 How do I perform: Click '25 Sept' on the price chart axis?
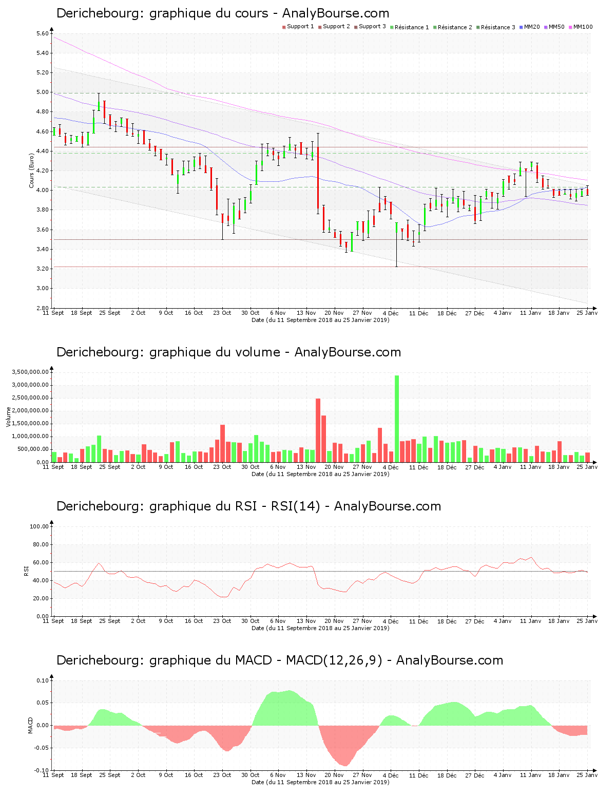click(x=110, y=313)
